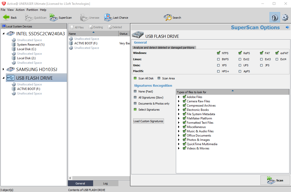Switch to the Log tab
291x192 pixels.
click(106, 183)
